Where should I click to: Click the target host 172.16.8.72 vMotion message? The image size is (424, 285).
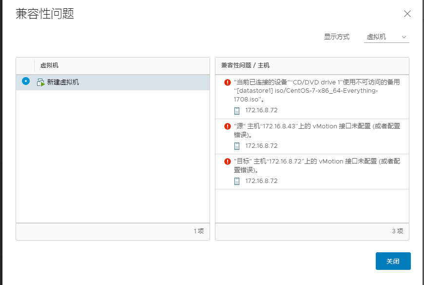[x=317, y=165]
